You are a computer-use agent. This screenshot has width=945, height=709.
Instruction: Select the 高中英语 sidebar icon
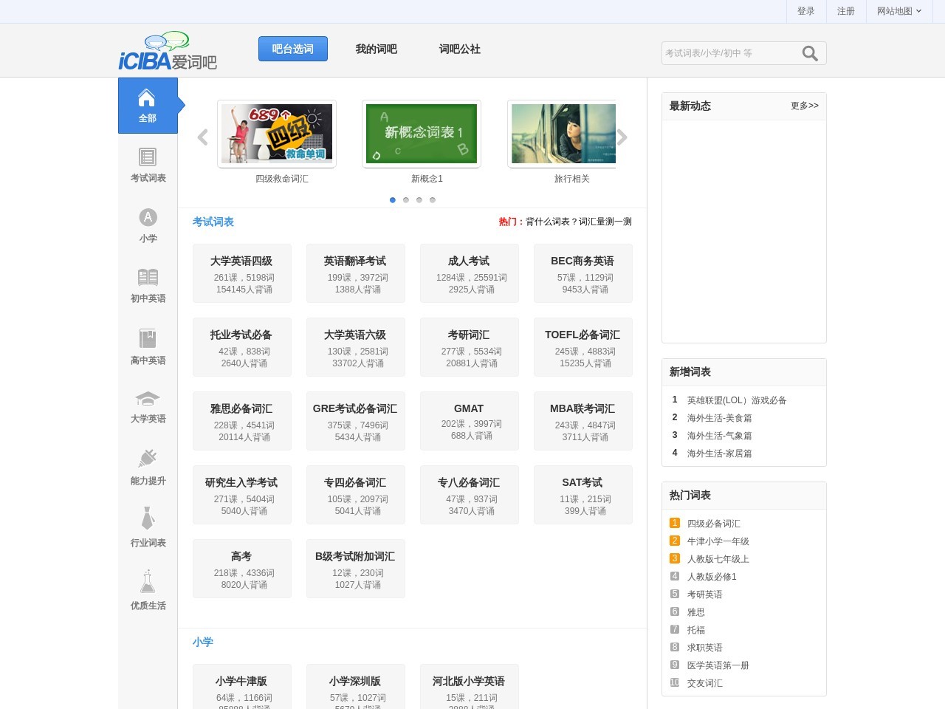coord(147,339)
